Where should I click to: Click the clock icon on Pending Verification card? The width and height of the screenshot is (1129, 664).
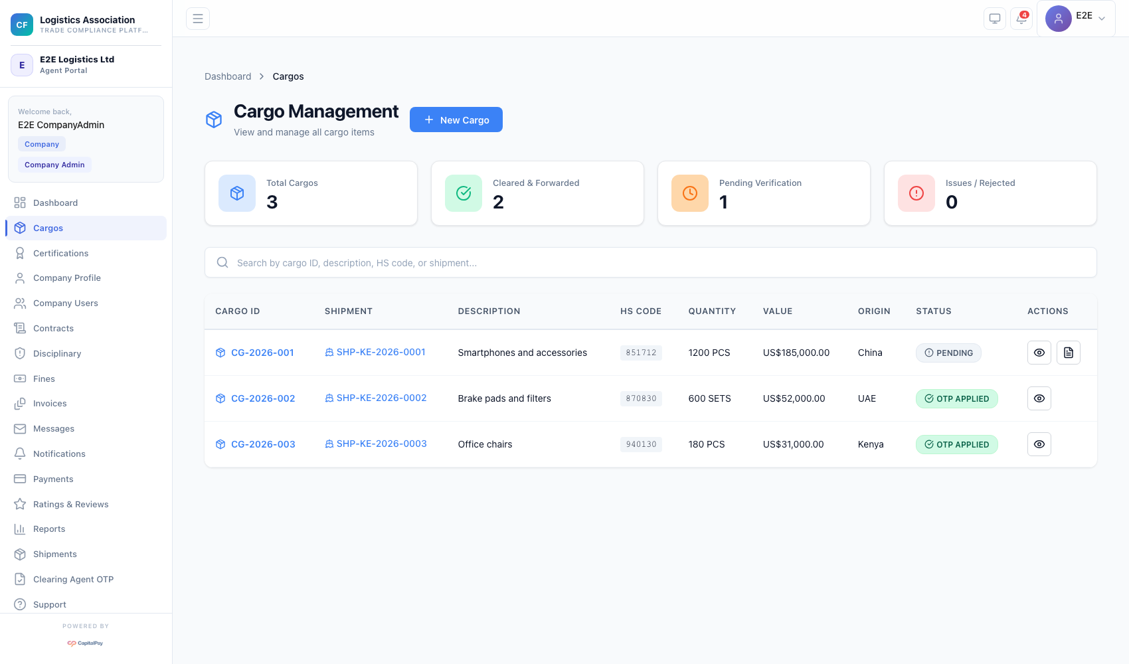689,193
